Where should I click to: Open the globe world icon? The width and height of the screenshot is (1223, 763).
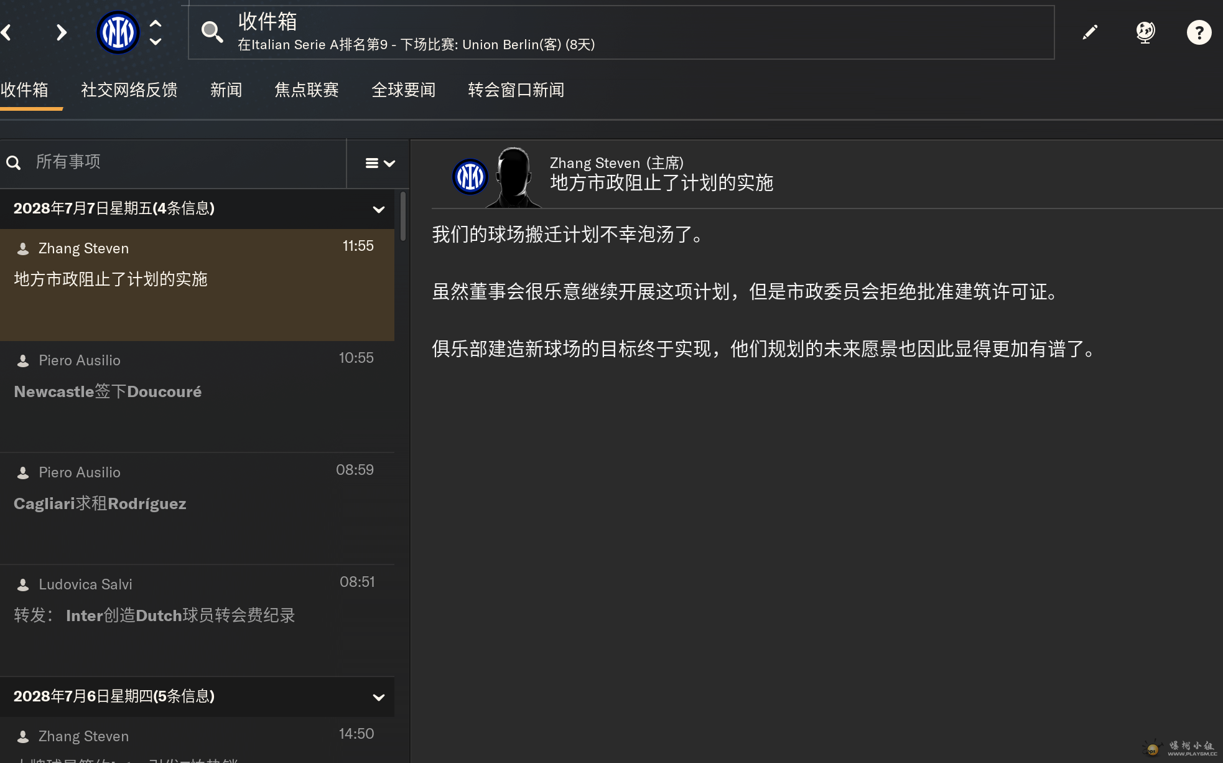tap(1145, 32)
